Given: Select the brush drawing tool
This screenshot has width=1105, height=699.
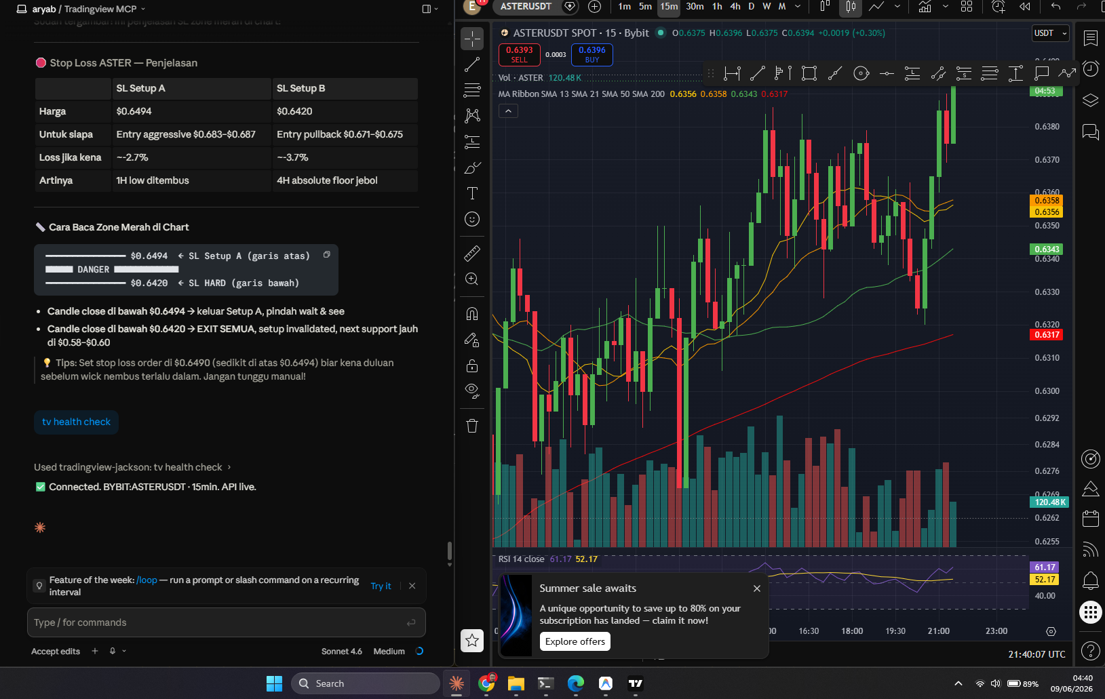Looking at the screenshot, I should pyautogui.click(x=472, y=167).
